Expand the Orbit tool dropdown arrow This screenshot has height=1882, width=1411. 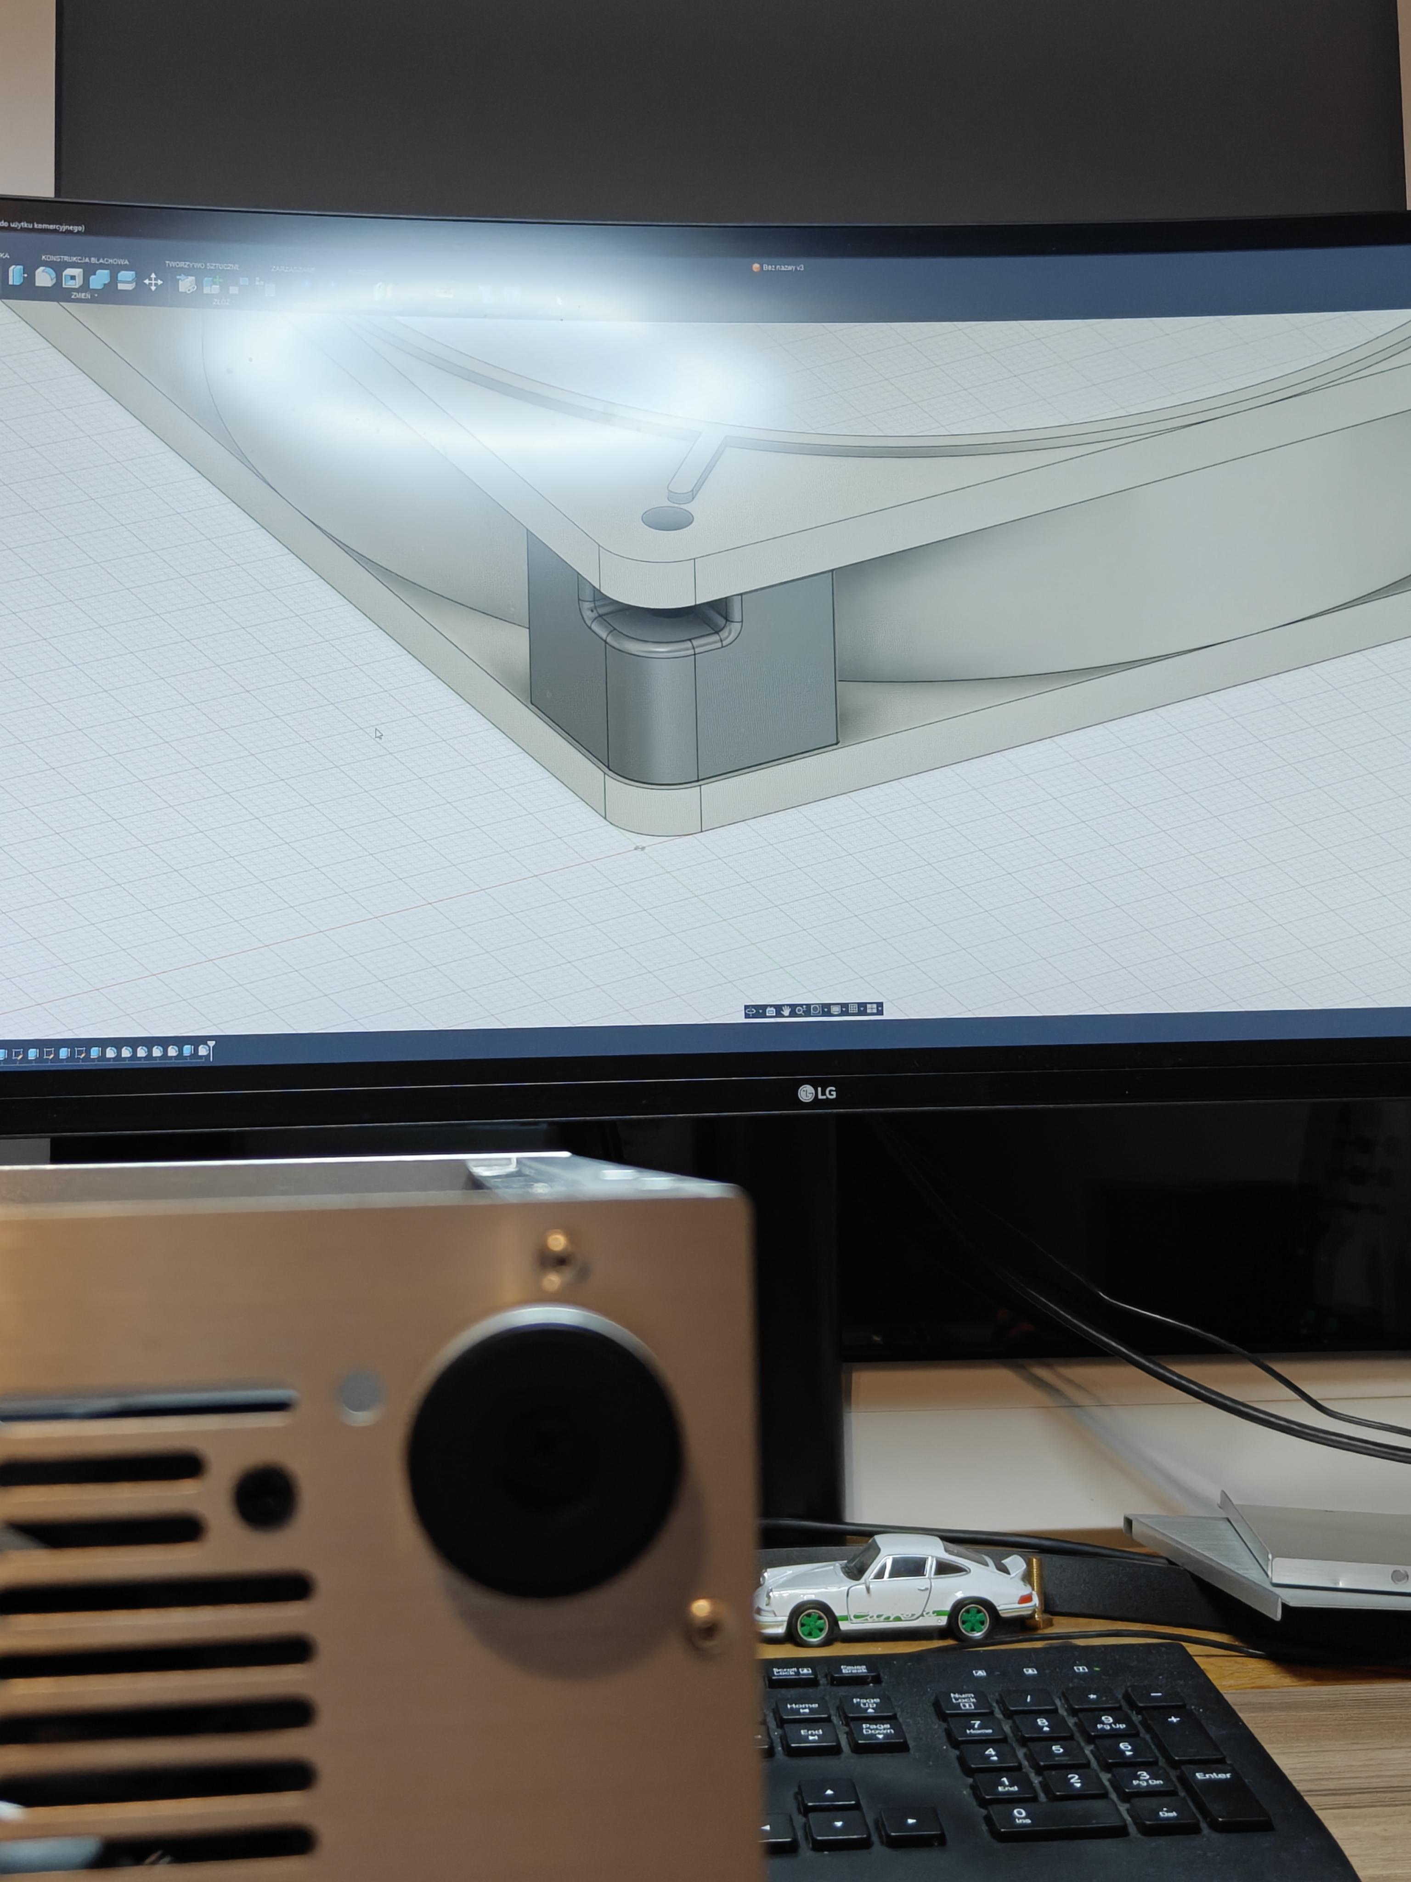click(x=760, y=1011)
